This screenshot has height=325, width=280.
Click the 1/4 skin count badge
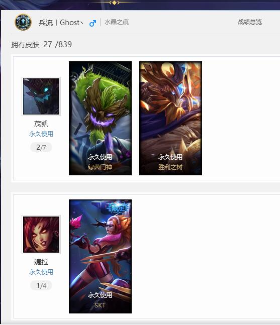pos(41,286)
